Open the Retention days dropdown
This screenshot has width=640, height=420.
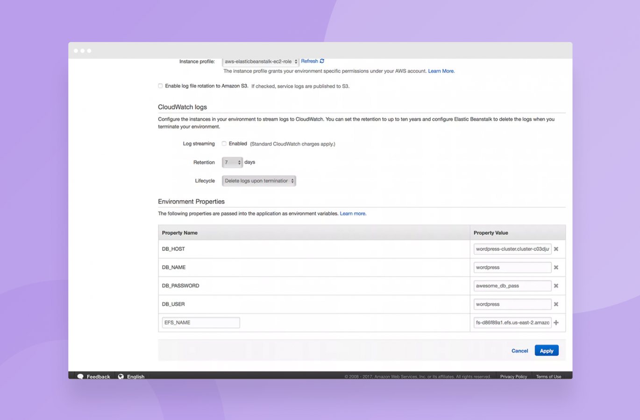tap(232, 162)
